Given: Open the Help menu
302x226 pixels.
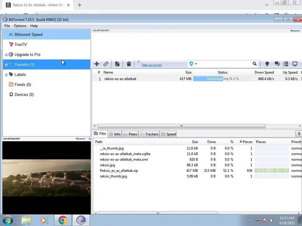Looking at the screenshot, I should (x=34, y=26).
